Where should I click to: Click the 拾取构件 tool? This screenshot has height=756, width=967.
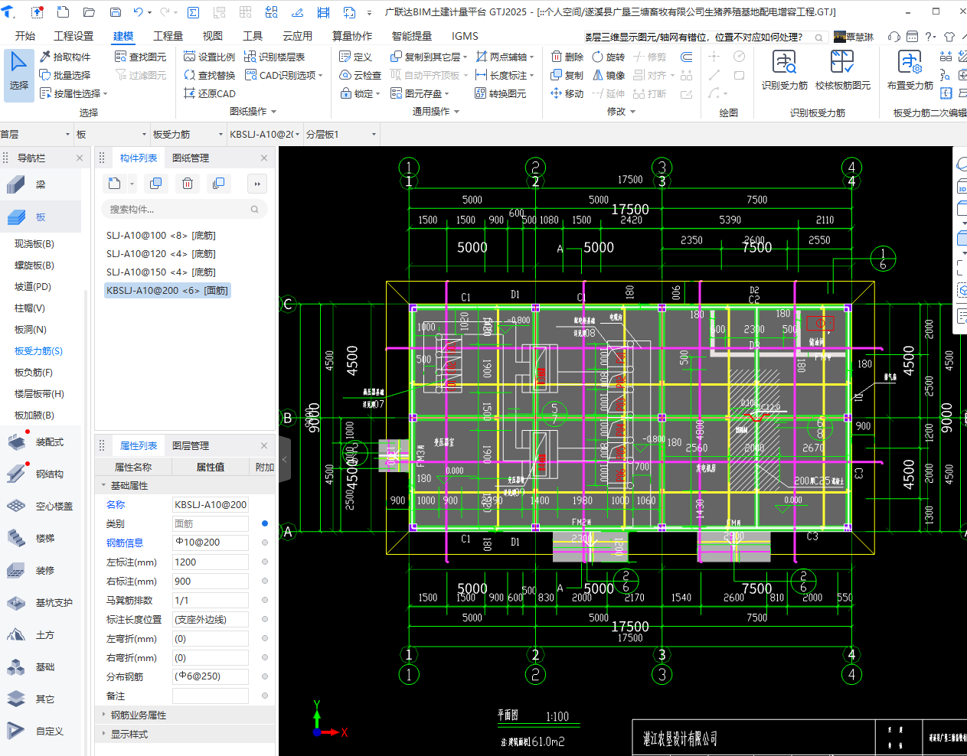coord(65,57)
